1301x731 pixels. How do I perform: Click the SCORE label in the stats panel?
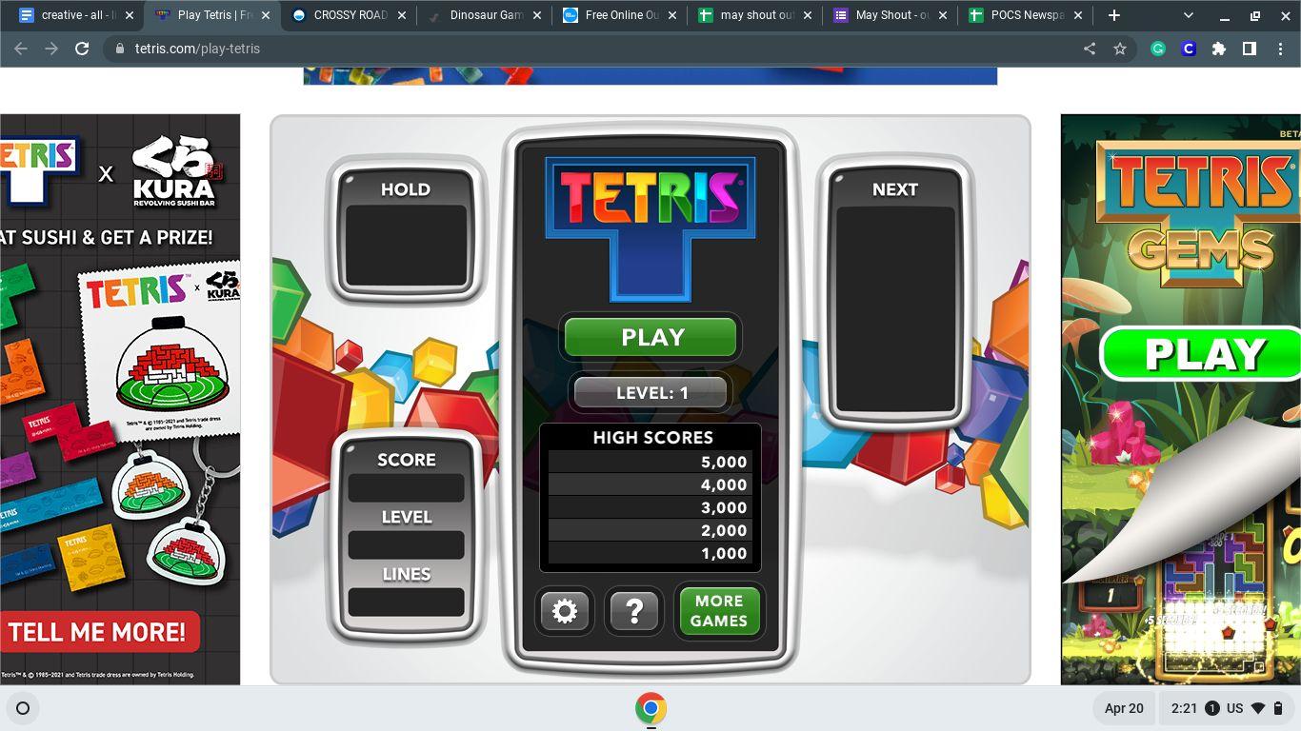407,460
